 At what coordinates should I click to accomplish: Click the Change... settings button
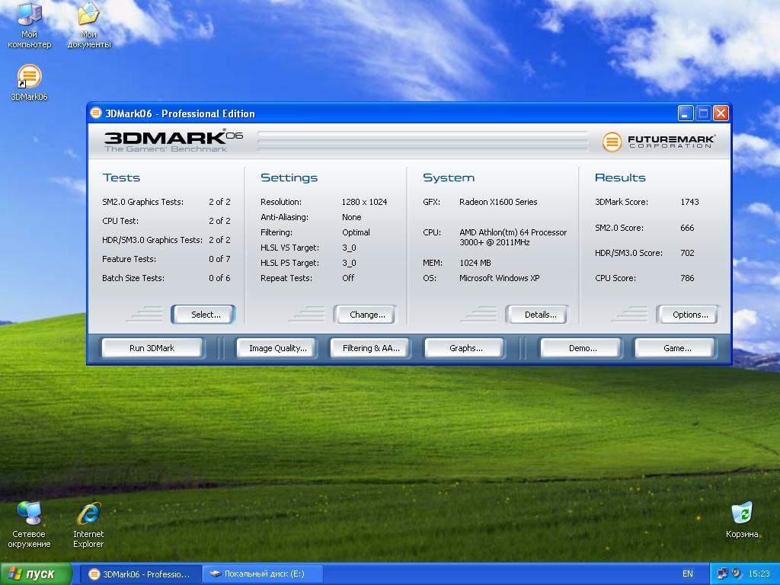click(366, 315)
